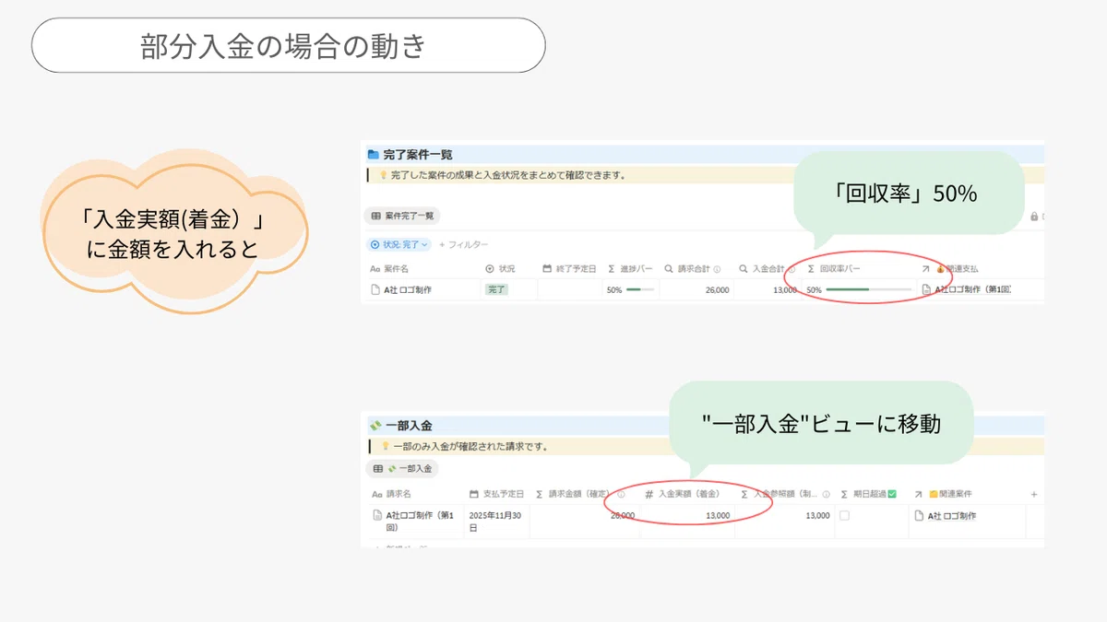Image resolution: width=1107 pixels, height=622 pixels.
Task: Open related payment A社ロゴ制作（第1回） in 完了案件一覧
Action: [967, 289]
